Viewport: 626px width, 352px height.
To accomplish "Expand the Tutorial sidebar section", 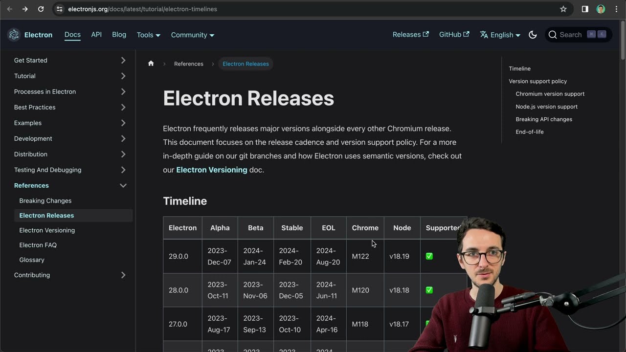I will [x=70, y=76].
